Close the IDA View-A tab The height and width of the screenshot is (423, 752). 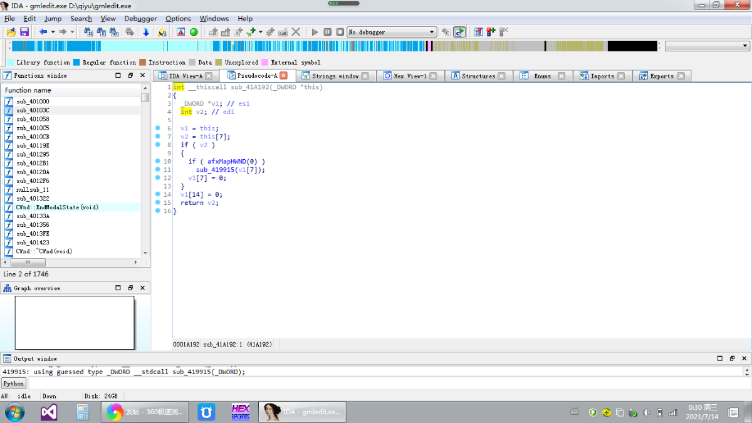[x=209, y=76]
